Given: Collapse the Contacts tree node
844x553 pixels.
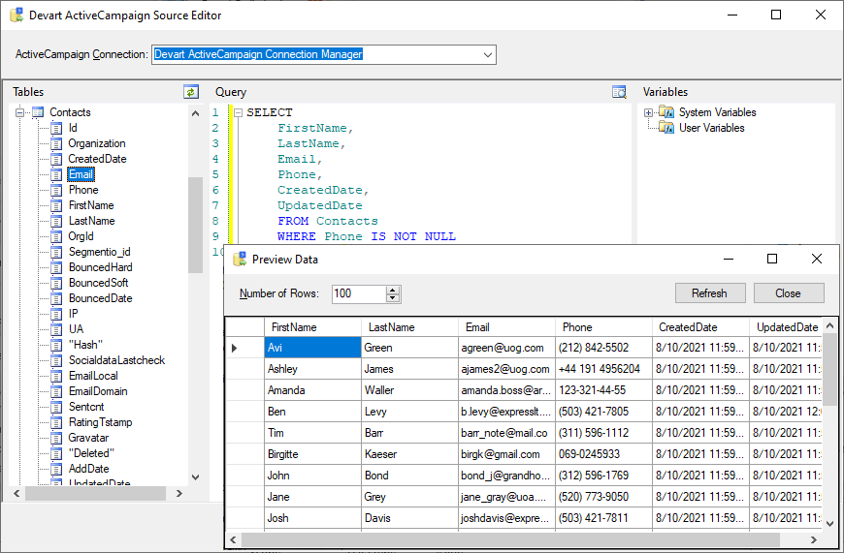Looking at the screenshot, I should tap(20, 112).
